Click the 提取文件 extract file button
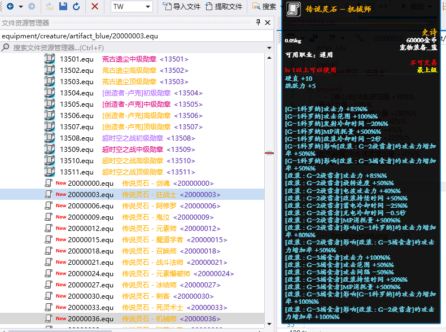This screenshot has width=446, height=332. [x=224, y=7]
